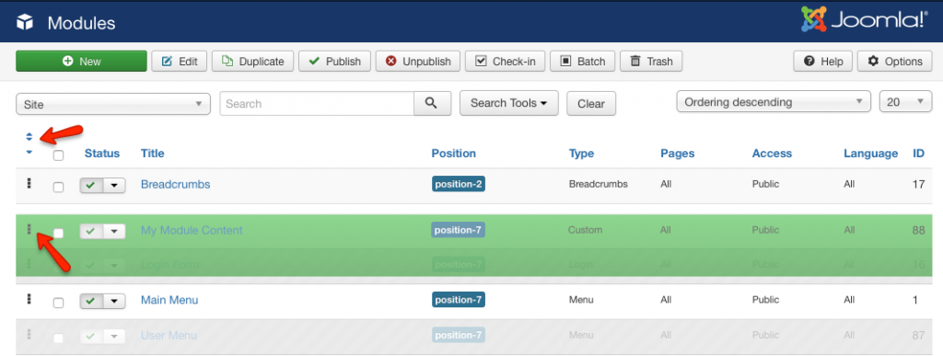Click position-7 badge in Main Menu row
This screenshot has height=356, width=943.
point(459,299)
